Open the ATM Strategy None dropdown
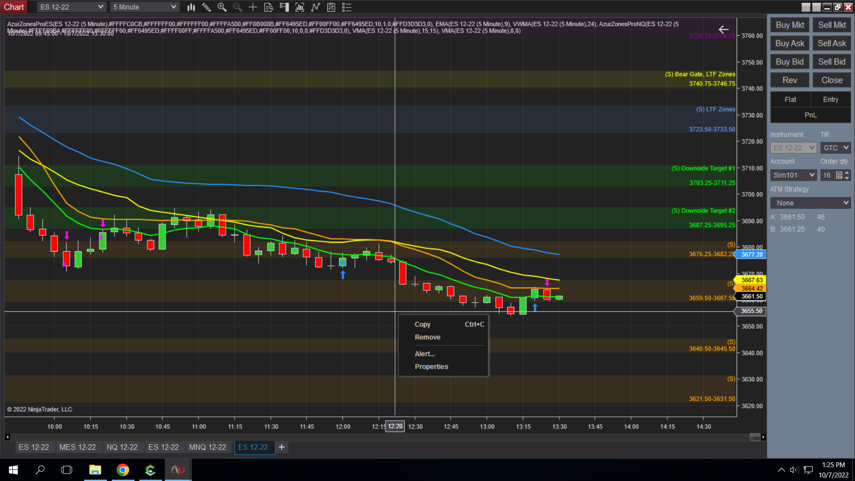 coord(810,203)
